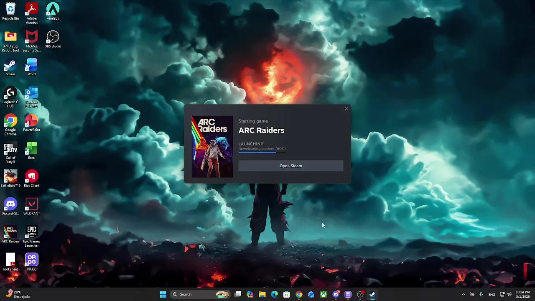Open the purple grid app in taskbar

348,294
